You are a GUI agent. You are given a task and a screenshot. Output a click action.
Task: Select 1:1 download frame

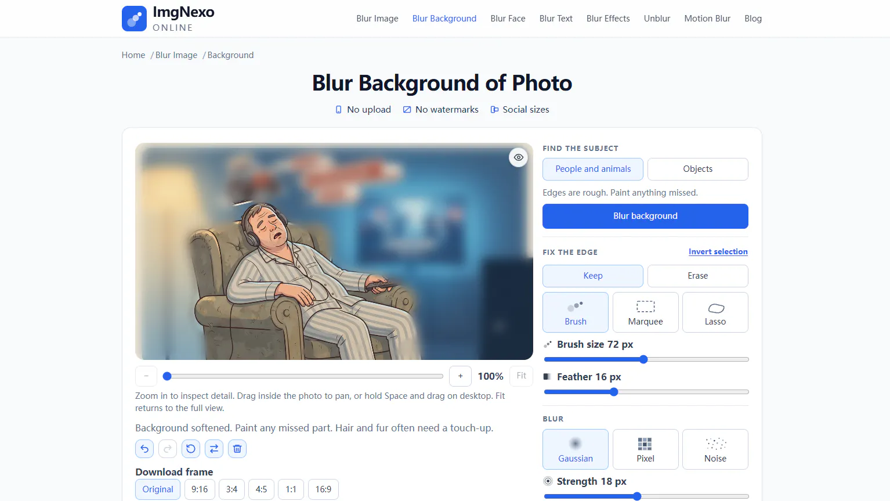pyautogui.click(x=291, y=489)
